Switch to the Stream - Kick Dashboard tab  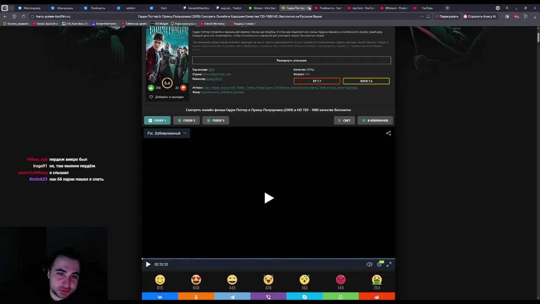(262, 8)
